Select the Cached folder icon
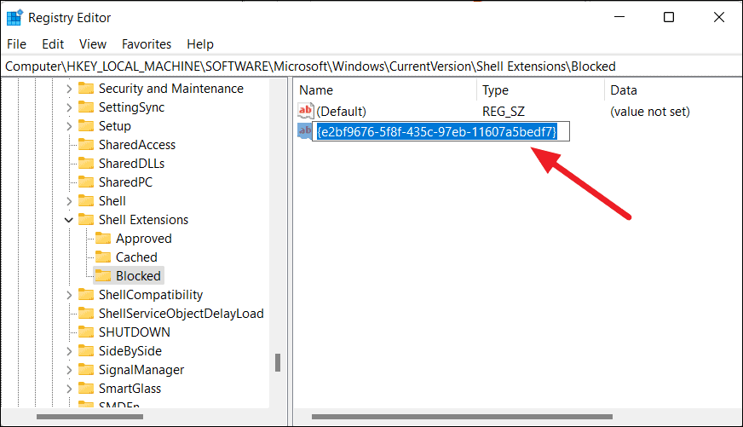The width and height of the screenshot is (743, 427). 103,257
